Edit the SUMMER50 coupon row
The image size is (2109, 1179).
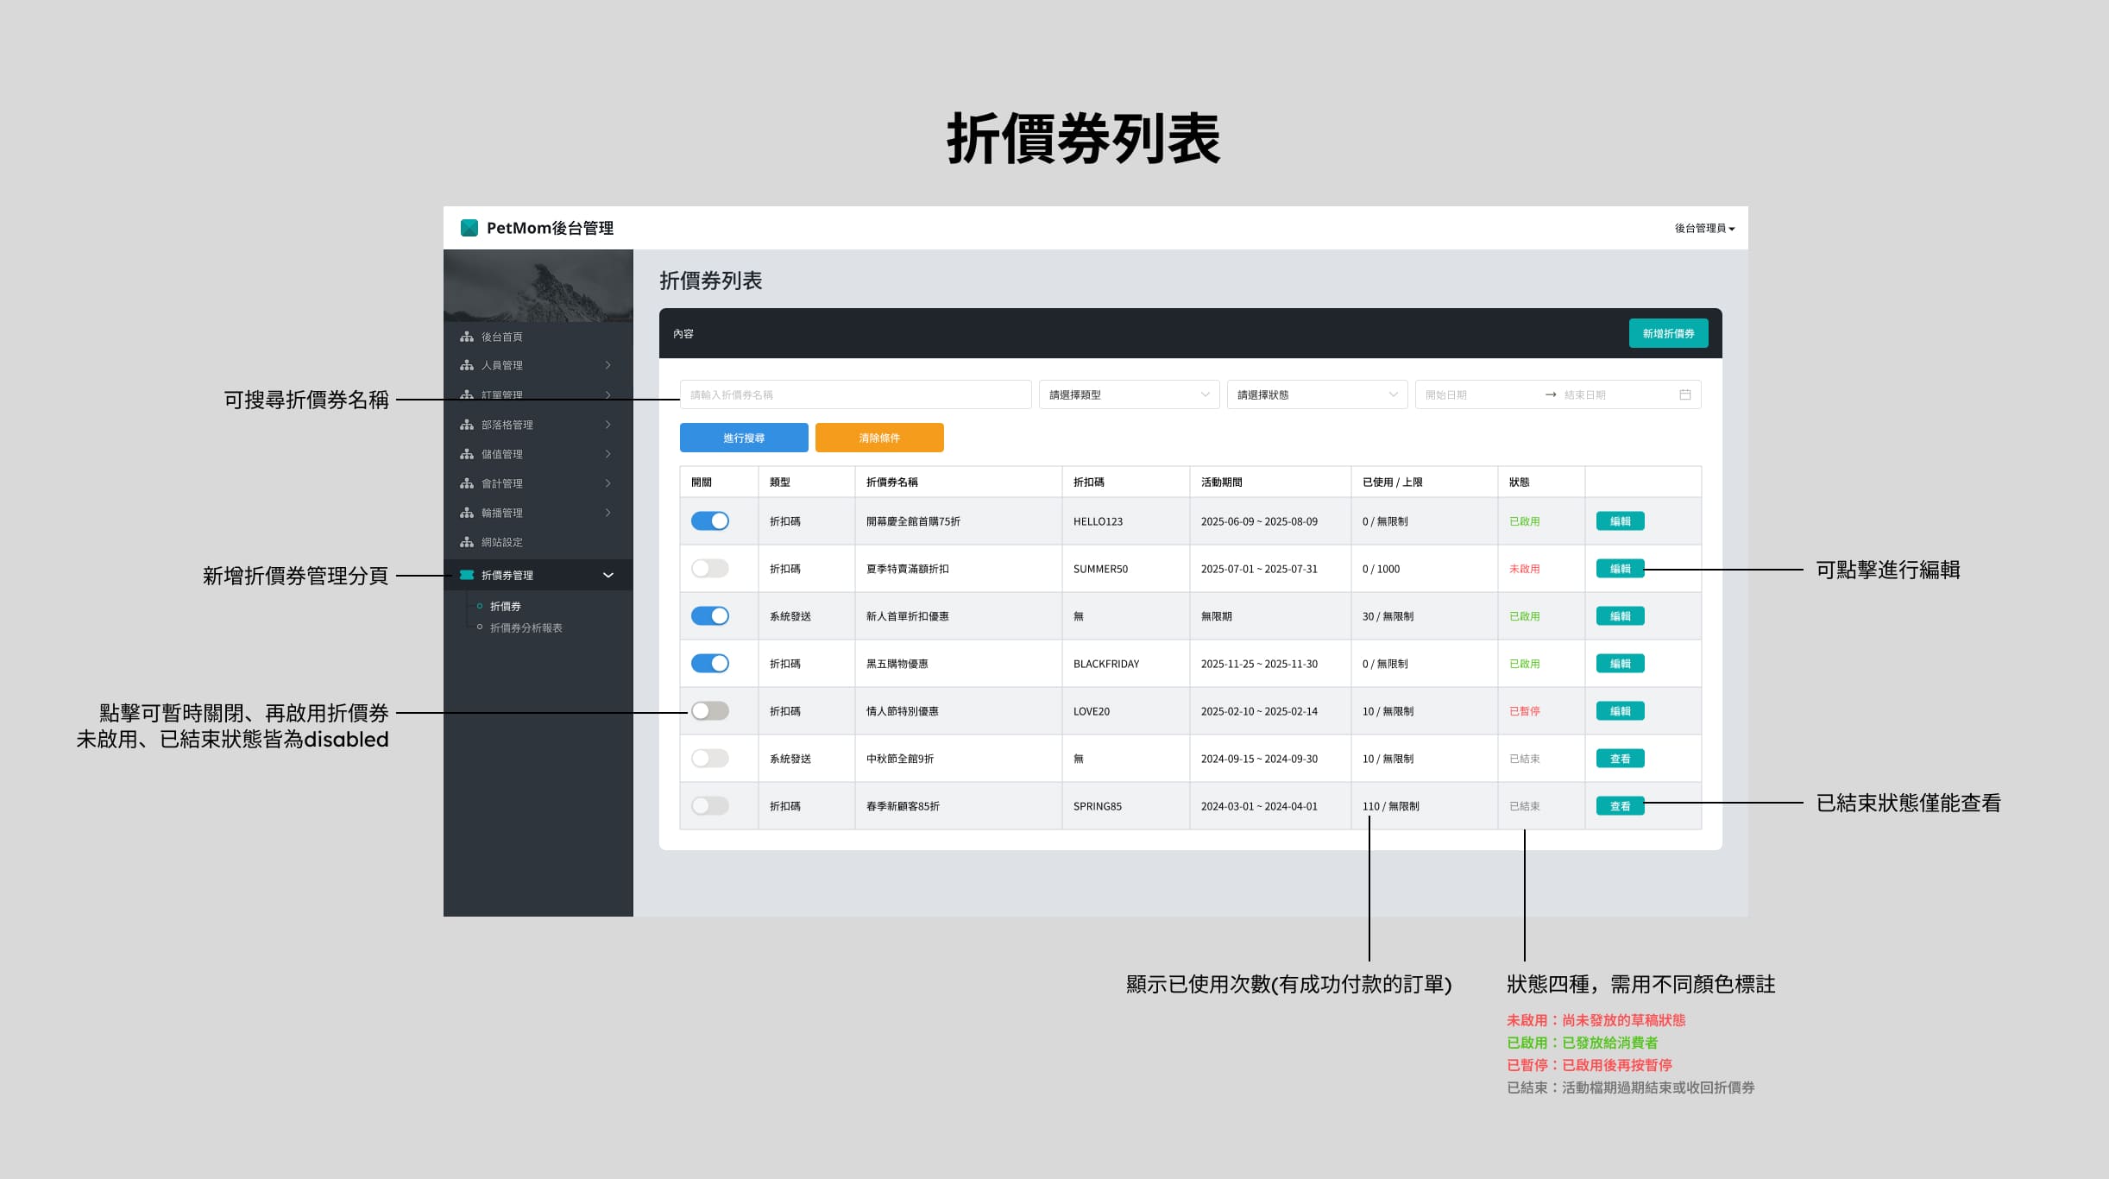(1620, 569)
